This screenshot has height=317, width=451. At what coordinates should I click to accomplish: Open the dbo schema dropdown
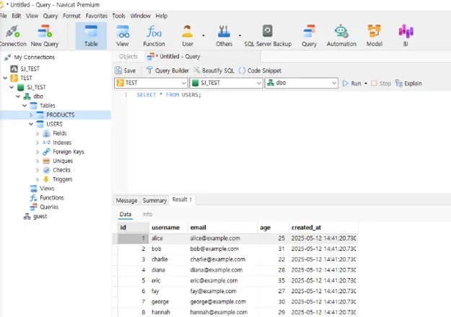click(302, 83)
